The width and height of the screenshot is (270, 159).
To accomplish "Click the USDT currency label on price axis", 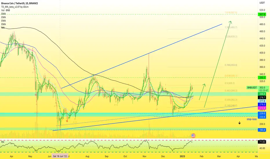I will pyautogui.click(x=262, y=3).
